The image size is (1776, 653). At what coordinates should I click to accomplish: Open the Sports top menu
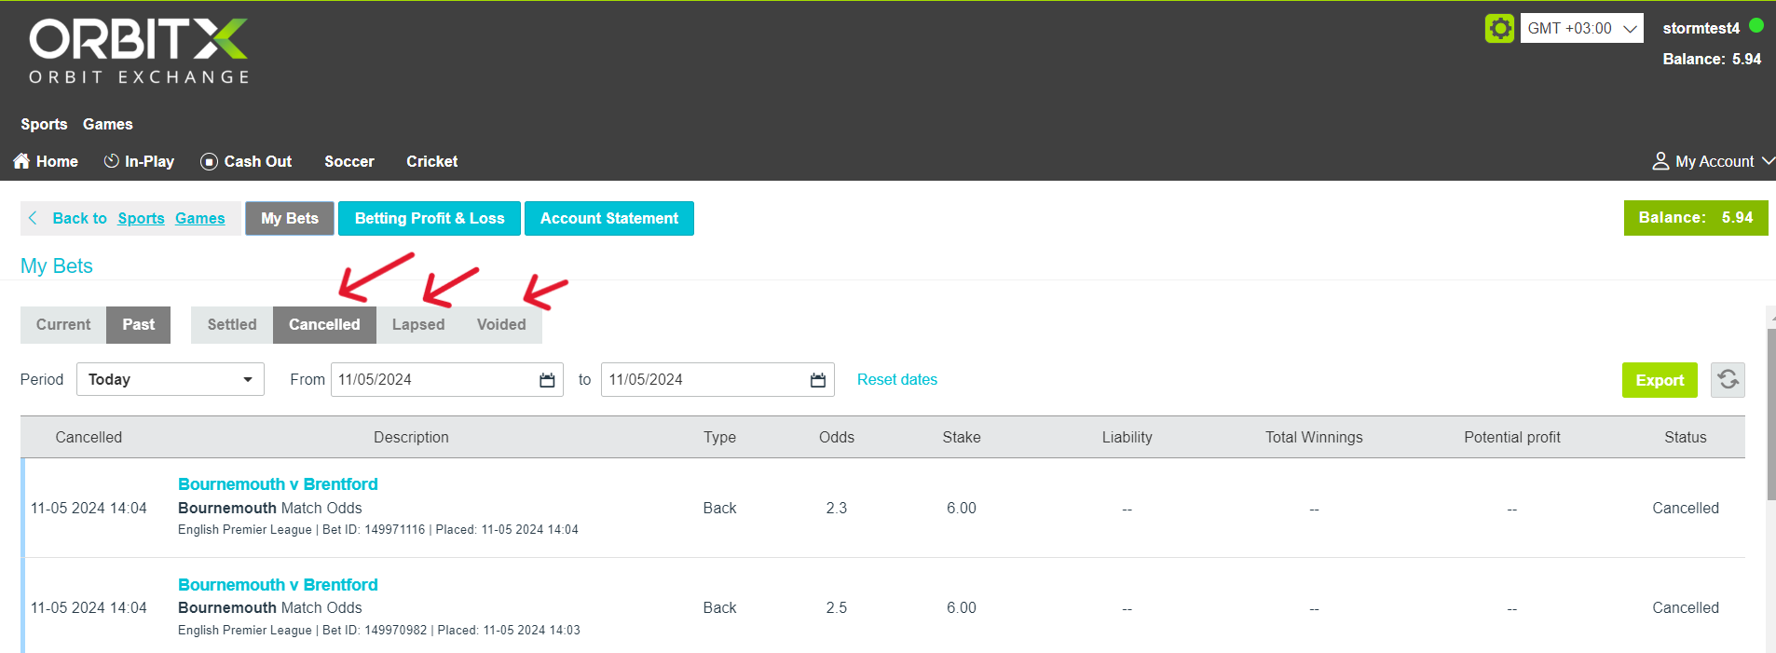(44, 124)
